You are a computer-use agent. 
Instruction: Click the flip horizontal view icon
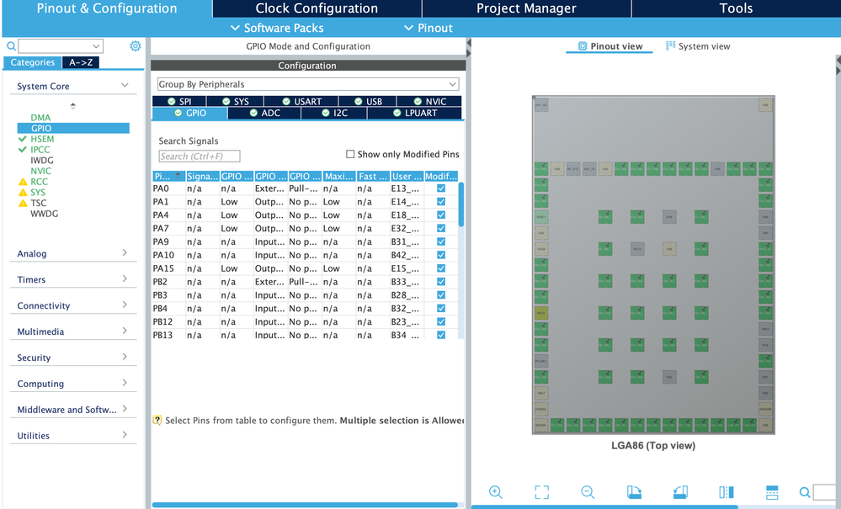(x=727, y=492)
